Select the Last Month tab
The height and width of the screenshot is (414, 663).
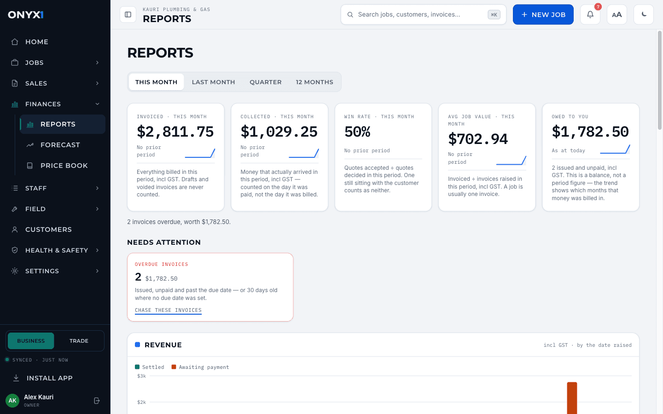[213, 82]
